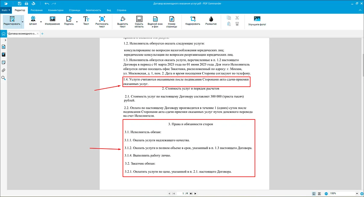This screenshot has height=197, width=364.
Task: Open the Файл menu
Action: (x=6, y=10)
